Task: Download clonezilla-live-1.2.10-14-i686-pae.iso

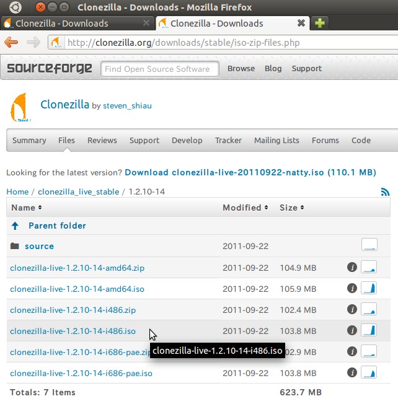Action: pyautogui.click(x=81, y=374)
